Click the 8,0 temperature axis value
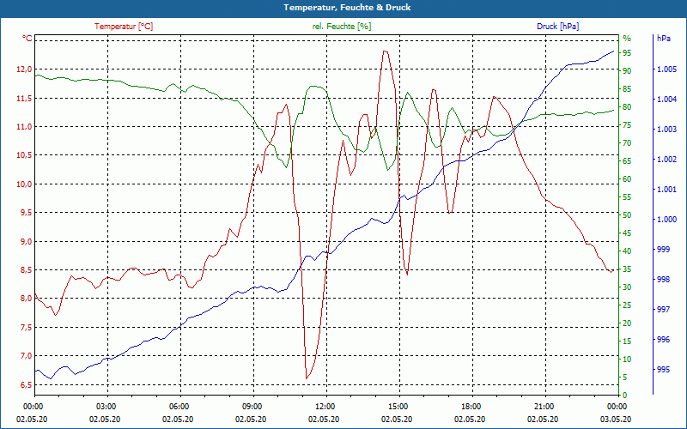 tap(26, 299)
